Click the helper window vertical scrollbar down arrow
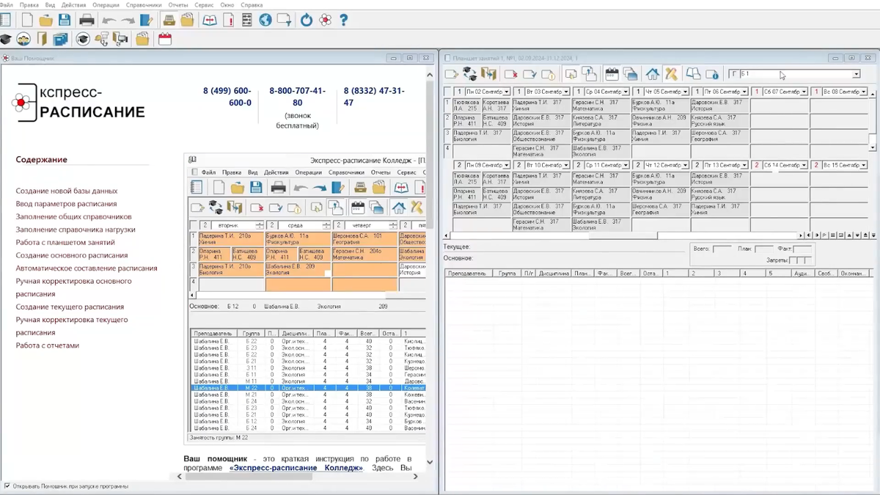This screenshot has height=495, width=880. coord(430,463)
